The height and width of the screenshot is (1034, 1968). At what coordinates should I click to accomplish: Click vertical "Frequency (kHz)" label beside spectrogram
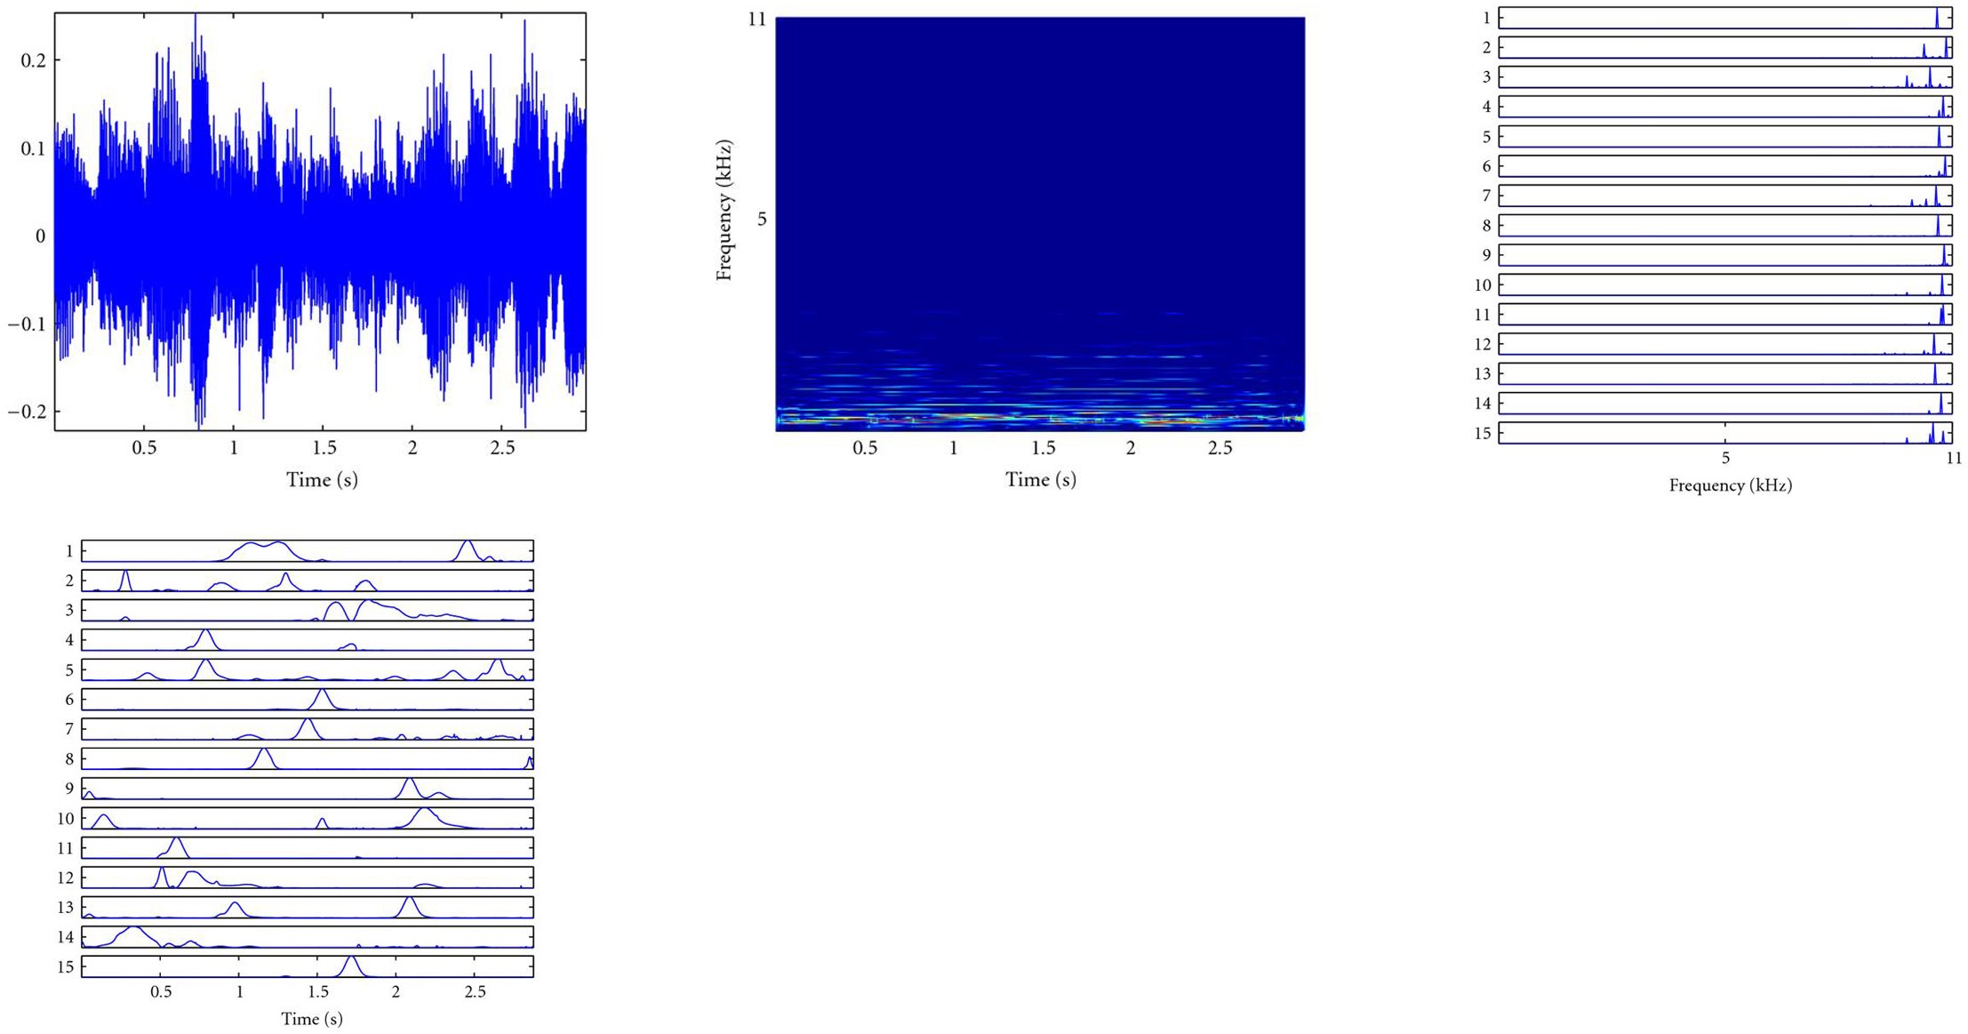[724, 211]
